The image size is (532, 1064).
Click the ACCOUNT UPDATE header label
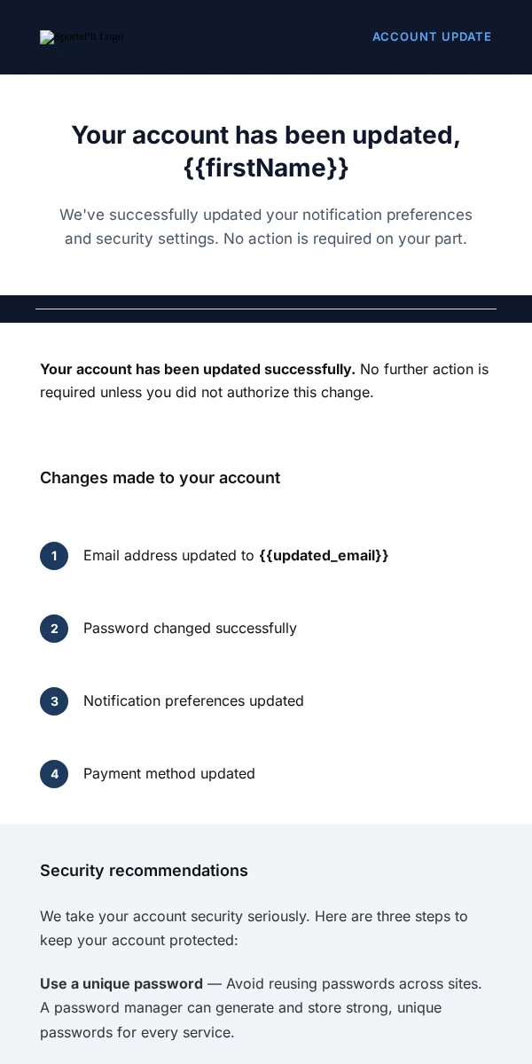pyautogui.click(x=432, y=37)
